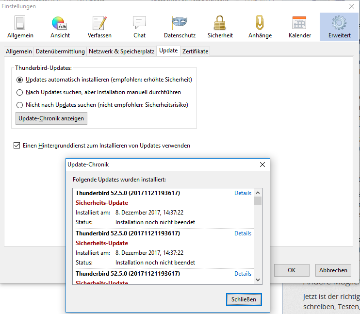Switch to the Allgemein sub-tab

click(19, 51)
